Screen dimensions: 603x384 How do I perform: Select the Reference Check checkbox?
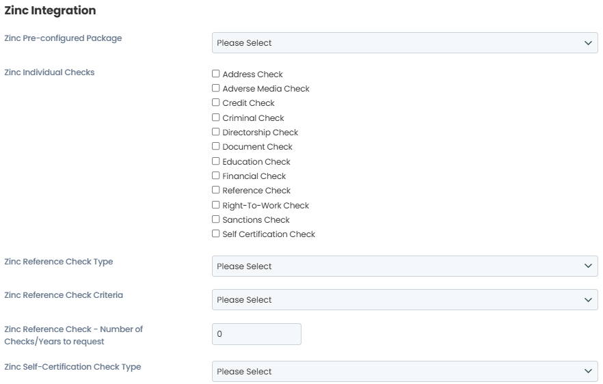coord(216,190)
